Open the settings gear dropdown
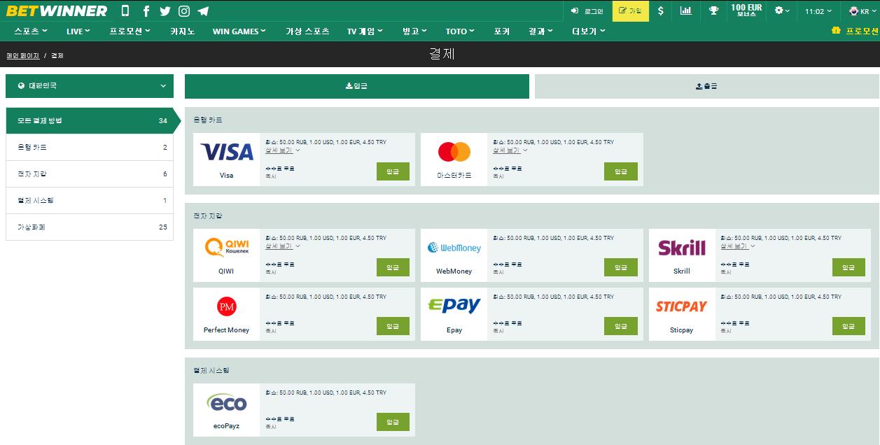The image size is (880, 445). coord(783,10)
